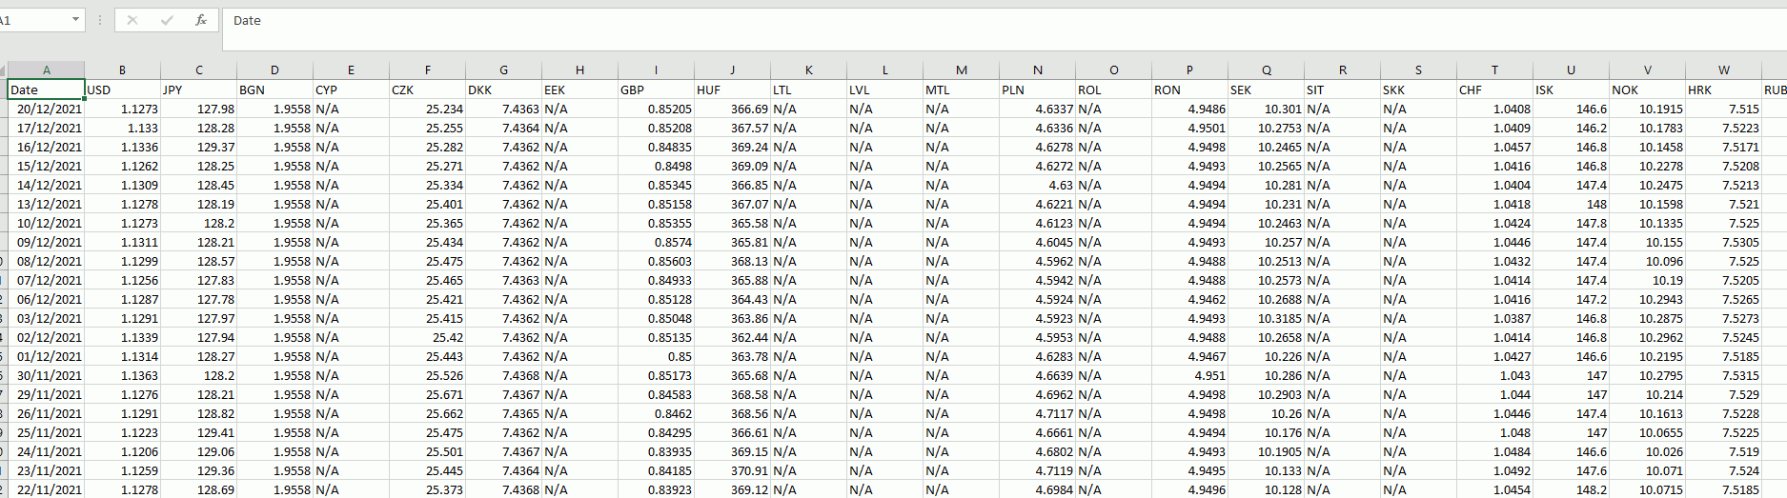Click the three-dot Name Box resize handle
The image size is (1787, 498).
click(x=100, y=20)
